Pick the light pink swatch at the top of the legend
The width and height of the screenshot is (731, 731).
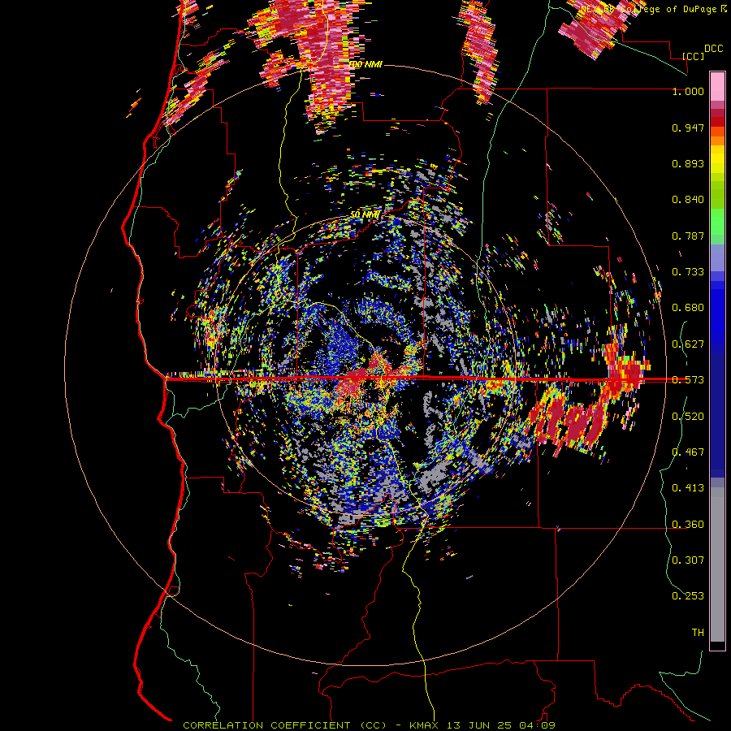tap(717, 86)
